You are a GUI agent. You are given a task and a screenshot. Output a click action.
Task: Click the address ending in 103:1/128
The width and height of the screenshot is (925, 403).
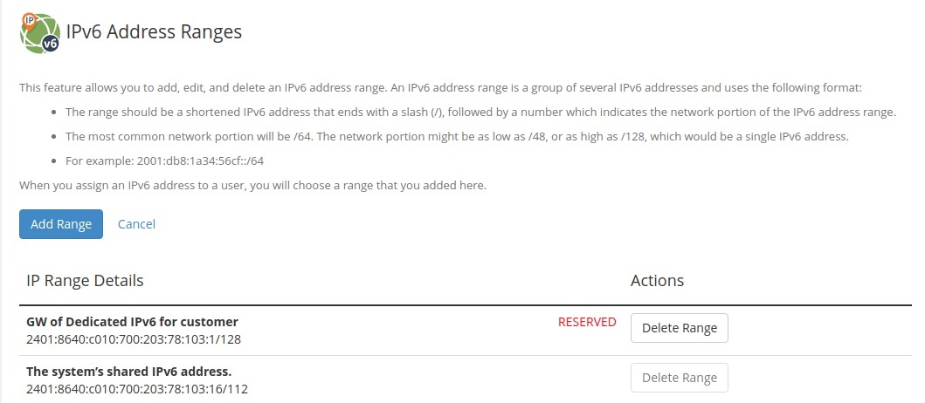coord(133,338)
